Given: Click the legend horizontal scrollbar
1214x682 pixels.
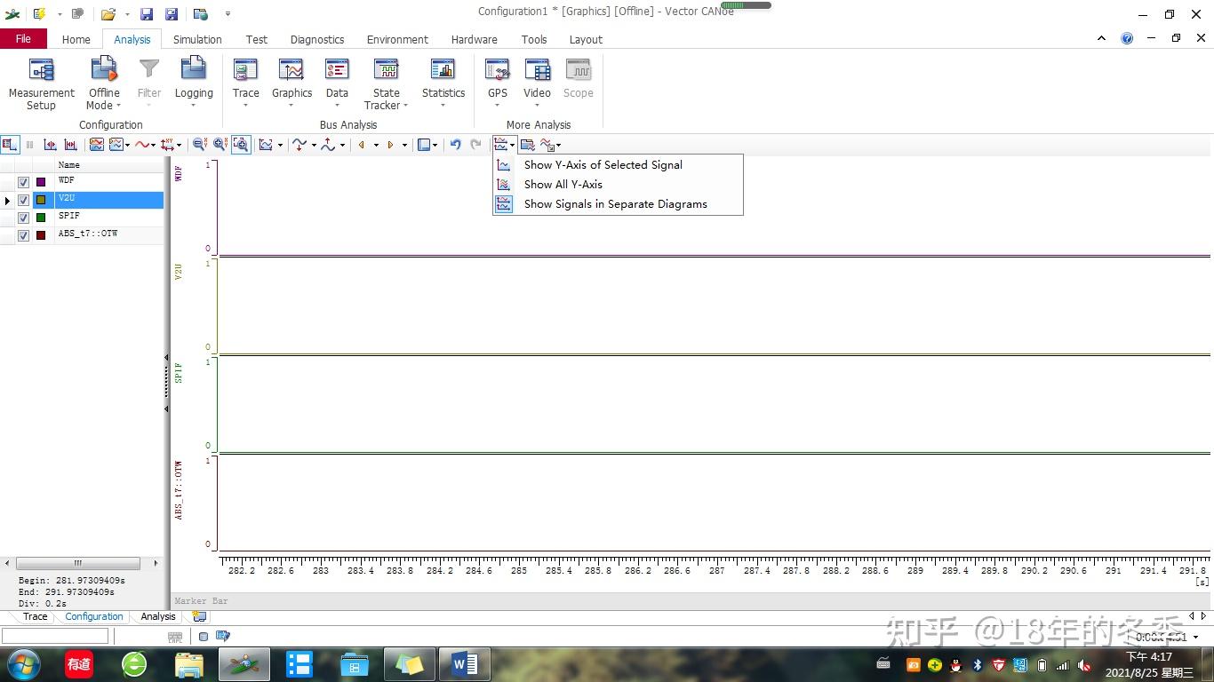Looking at the screenshot, I should pyautogui.click(x=78, y=563).
